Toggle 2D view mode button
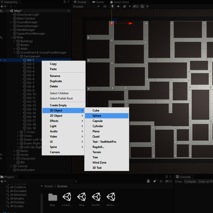 [x=105, y=6]
